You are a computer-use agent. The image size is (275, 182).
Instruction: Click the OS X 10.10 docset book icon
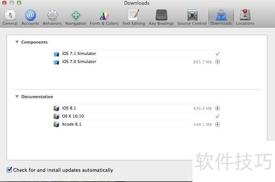(56, 116)
